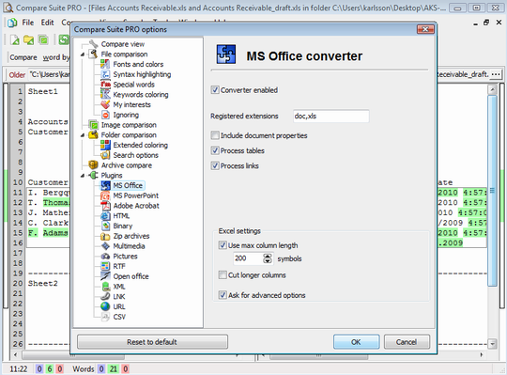The image size is (507, 375).
Task: Click the Reset to default button
Action: pos(152,342)
